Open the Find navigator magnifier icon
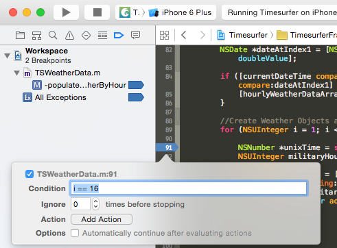This screenshot has width=337, height=248. pyautogui.click(x=53, y=36)
